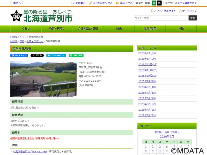Go to next month 次の月へ in calendar
The image size is (207, 155).
click(175, 132)
